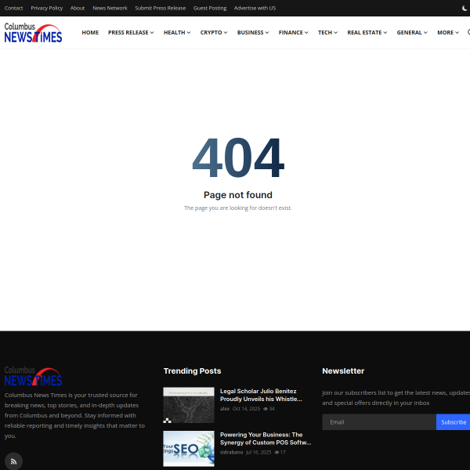Click the RSS feed icon in footer
Viewport: 470px width, 470px height.
(13, 461)
